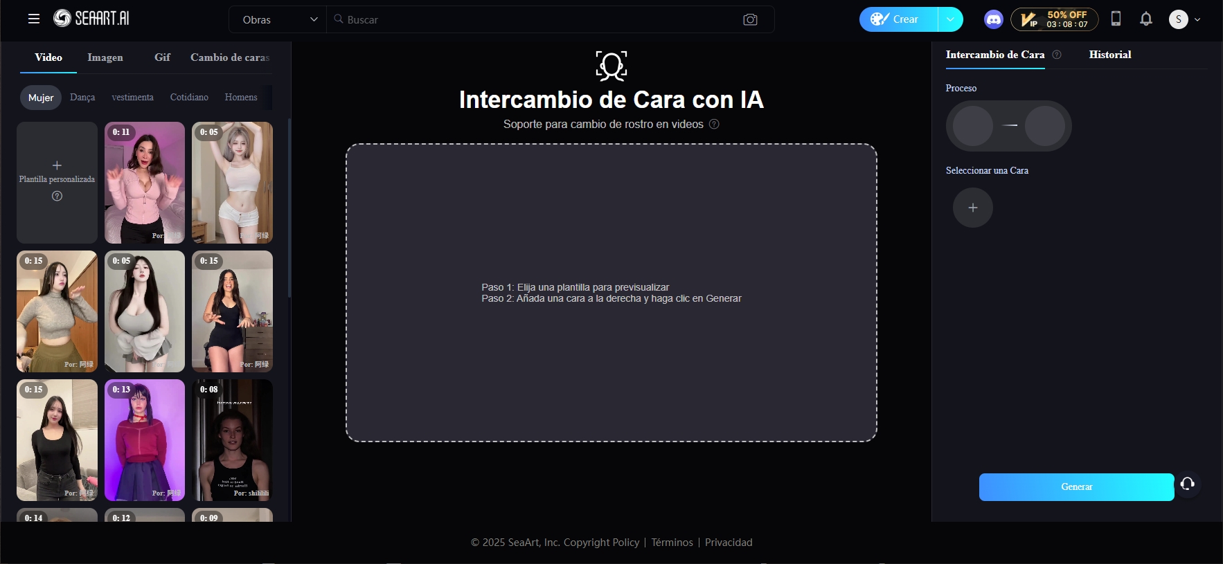Select the Cotidiano category filter
Image resolution: width=1223 pixels, height=564 pixels.
click(x=189, y=98)
